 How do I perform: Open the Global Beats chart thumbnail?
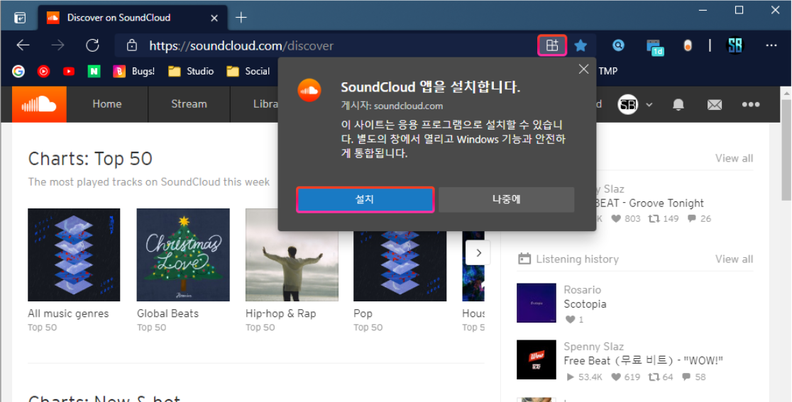183,255
